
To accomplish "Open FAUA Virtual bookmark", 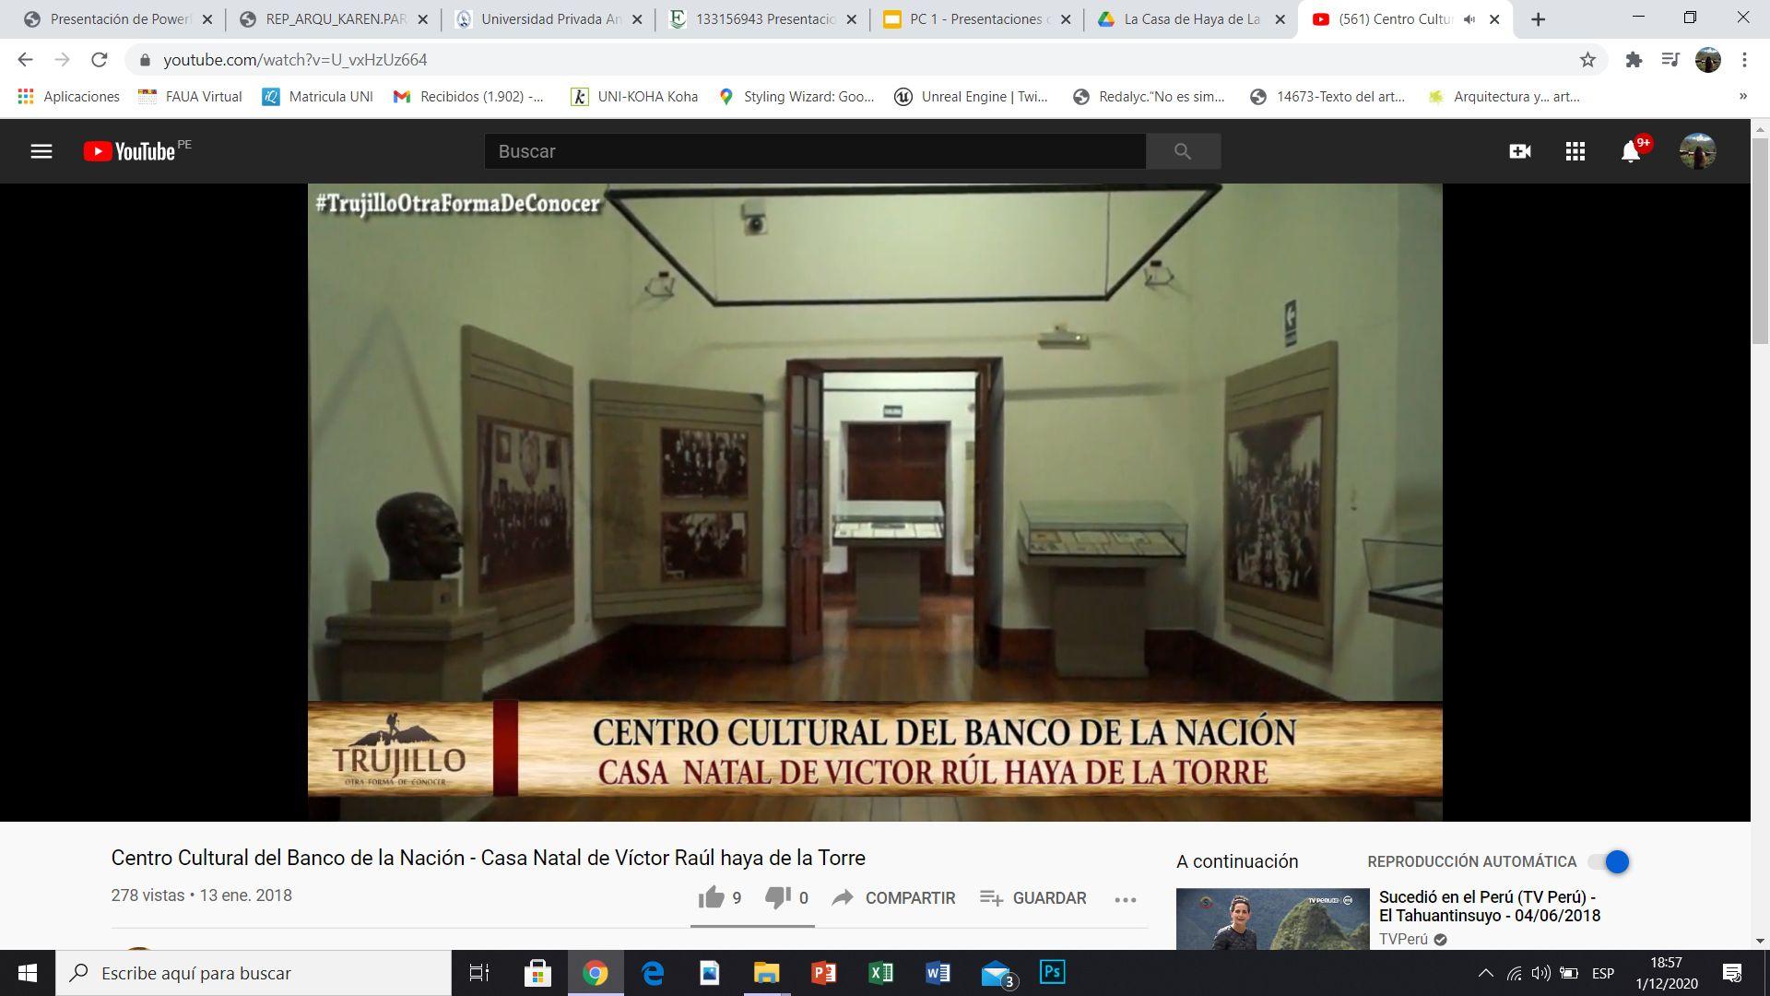I will [190, 97].
